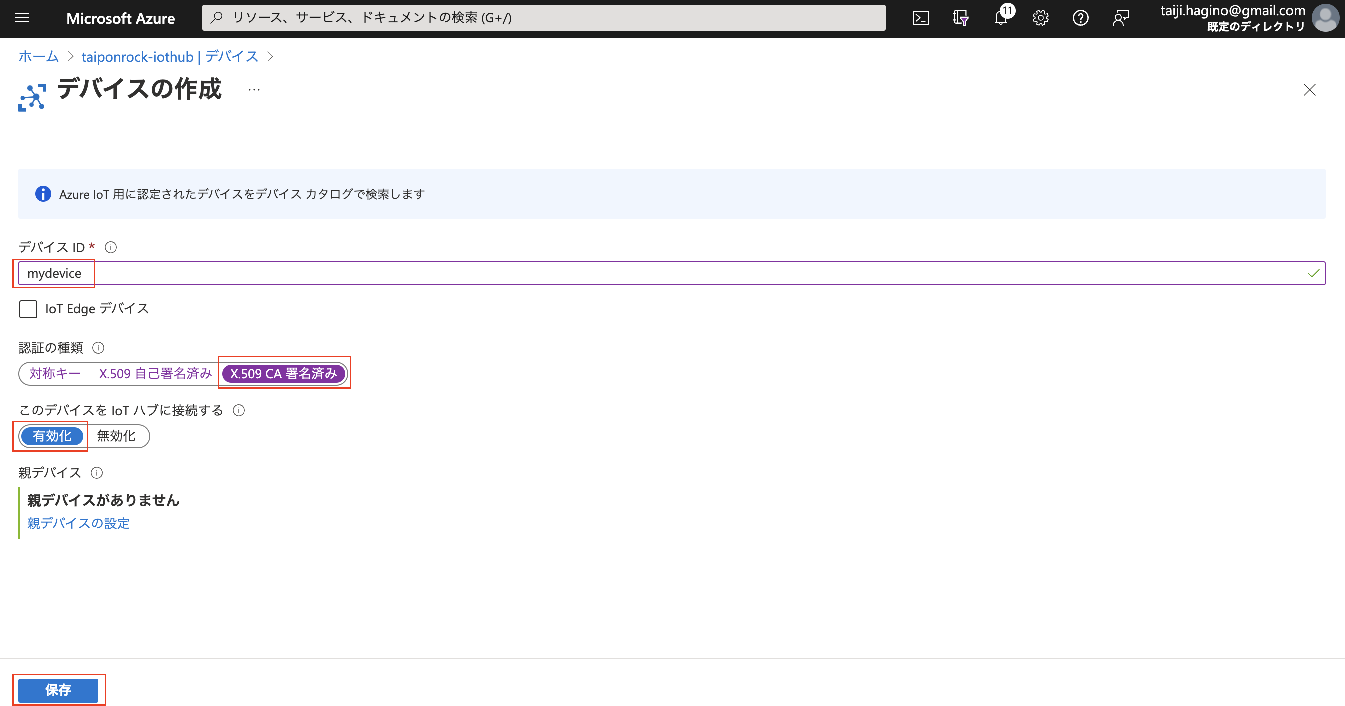The image size is (1345, 706).
Task: Save the device with 保存 button
Action: click(x=59, y=690)
